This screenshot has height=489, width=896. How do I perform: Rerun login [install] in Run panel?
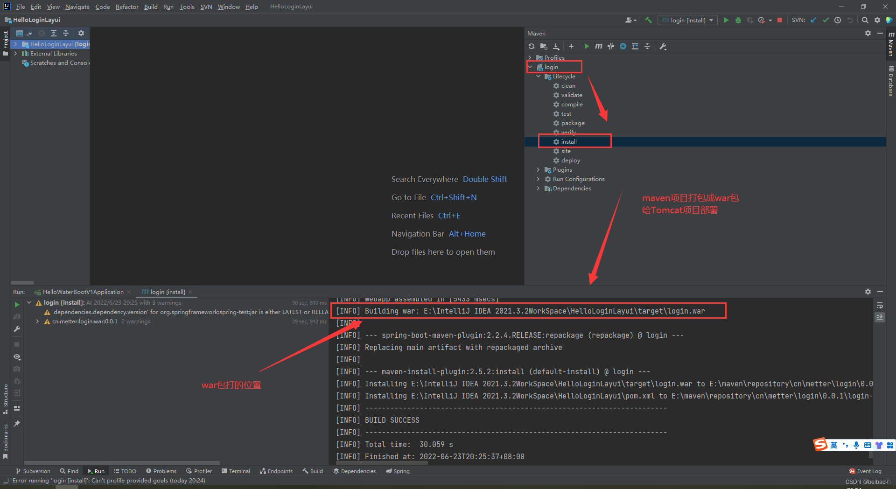click(17, 305)
